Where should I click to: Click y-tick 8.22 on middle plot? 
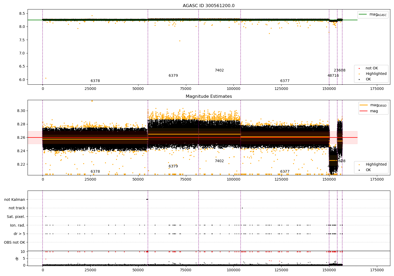pos(21,164)
